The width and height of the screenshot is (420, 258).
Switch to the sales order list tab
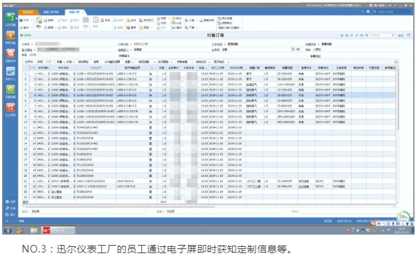(x=51, y=12)
